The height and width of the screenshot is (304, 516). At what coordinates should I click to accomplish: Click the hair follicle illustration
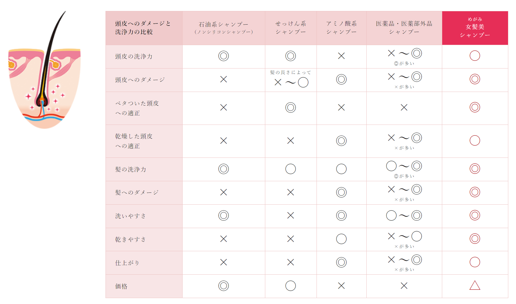[44, 77]
